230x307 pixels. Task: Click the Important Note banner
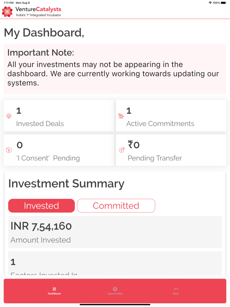pyautogui.click(x=115, y=68)
